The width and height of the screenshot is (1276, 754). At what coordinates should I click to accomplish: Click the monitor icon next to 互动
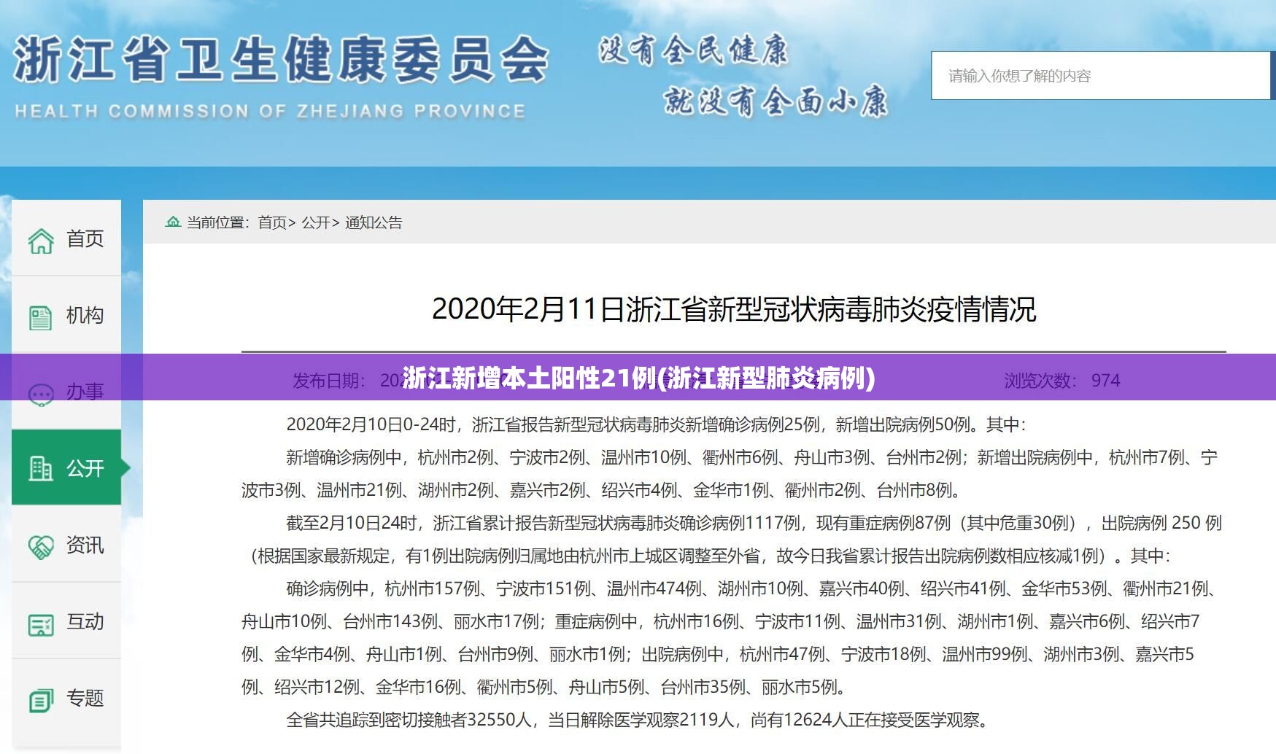41,624
